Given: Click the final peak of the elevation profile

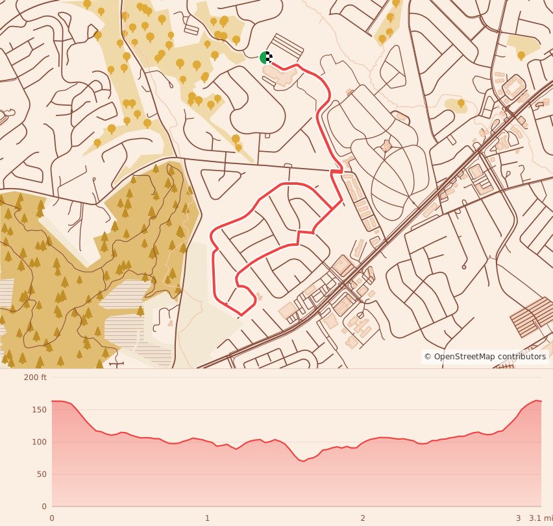Looking at the screenshot, I should [x=537, y=400].
